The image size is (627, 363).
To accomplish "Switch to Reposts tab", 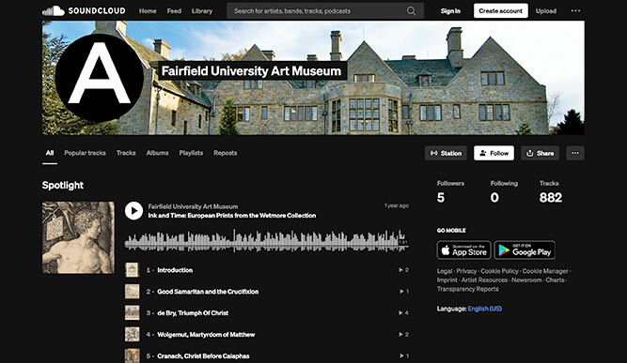I will pyautogui.click(x=225, y=153).
